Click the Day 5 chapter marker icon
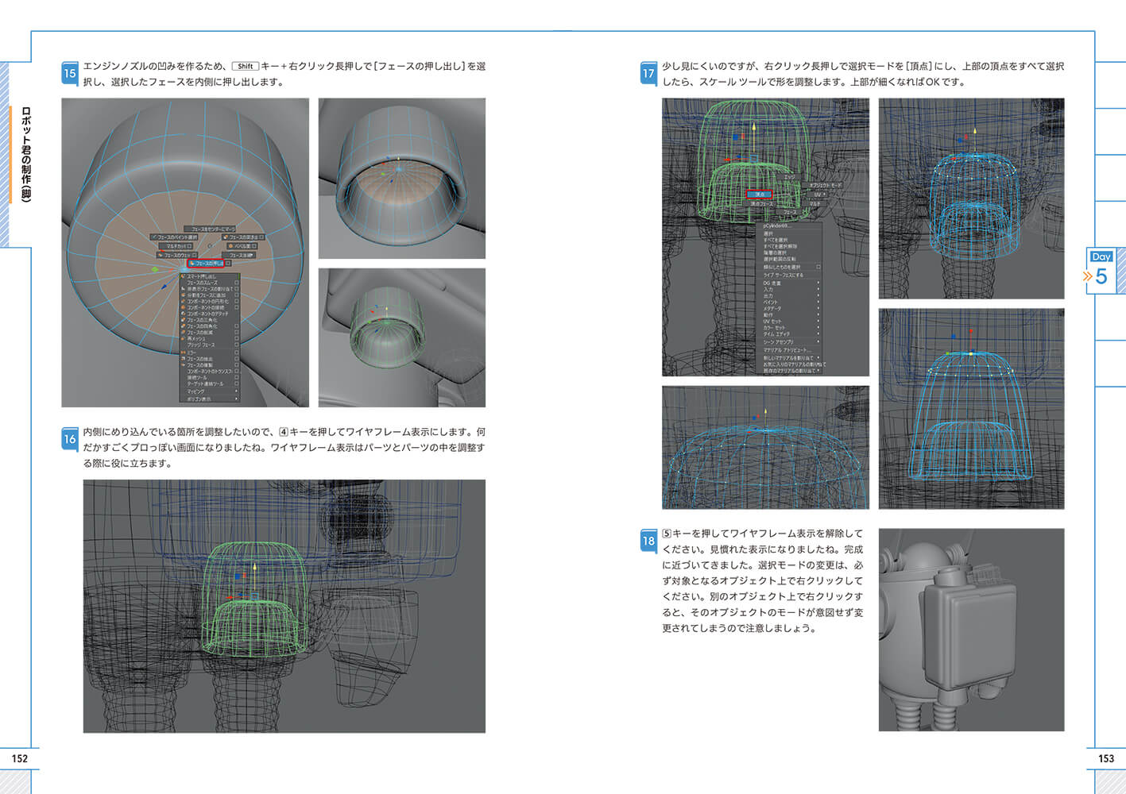 click(1101, 270)
